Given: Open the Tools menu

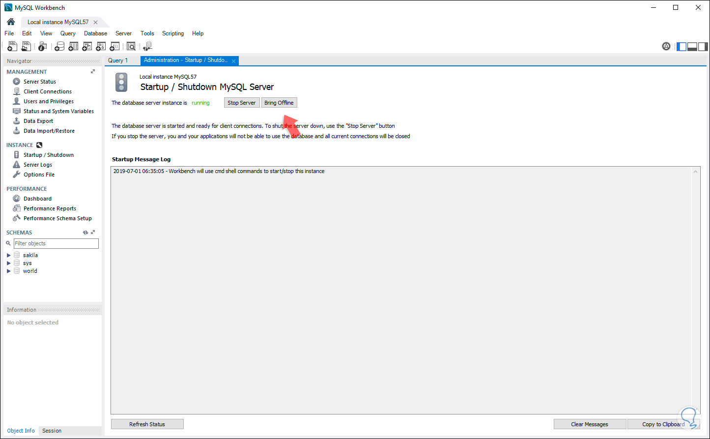Looking at the screenshot, I should 147,33.
